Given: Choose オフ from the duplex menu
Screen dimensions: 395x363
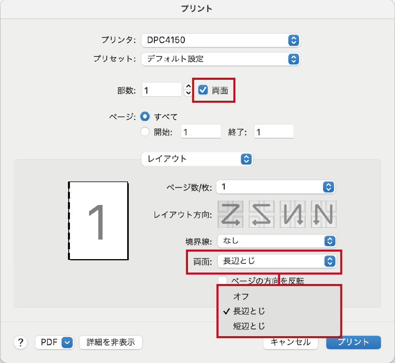Looking at the screenshot, I should click(x=241, y=296).
